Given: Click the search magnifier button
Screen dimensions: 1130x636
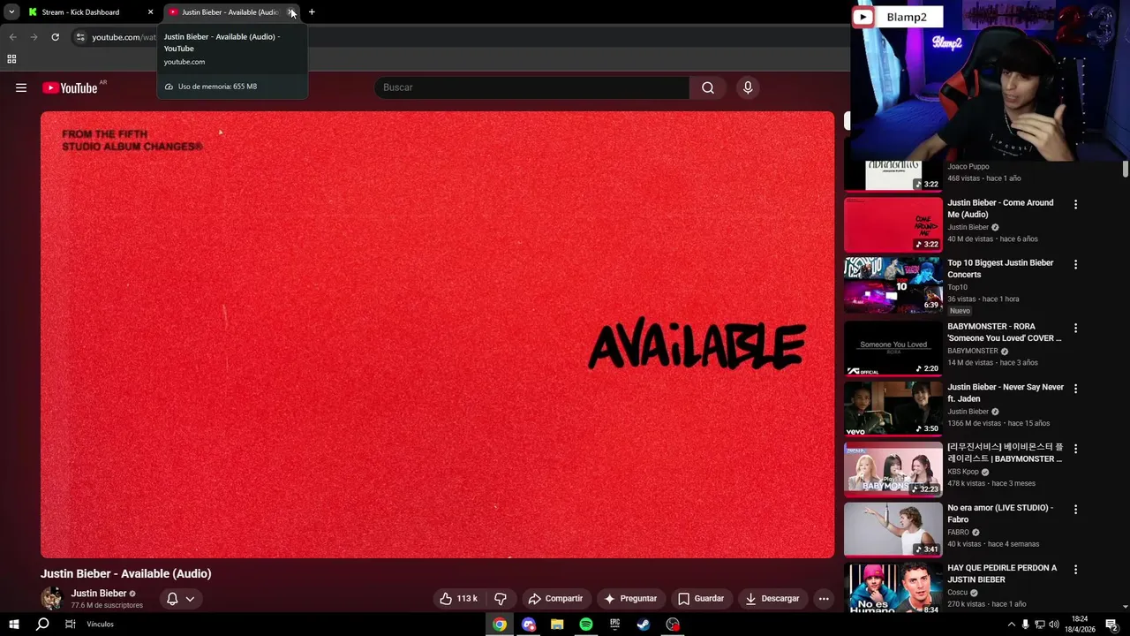Looking at the screenshot, I should pyautogui.click(x=707, y=87).
